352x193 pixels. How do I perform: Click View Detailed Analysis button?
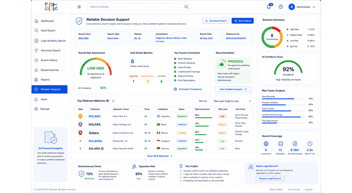233,89
